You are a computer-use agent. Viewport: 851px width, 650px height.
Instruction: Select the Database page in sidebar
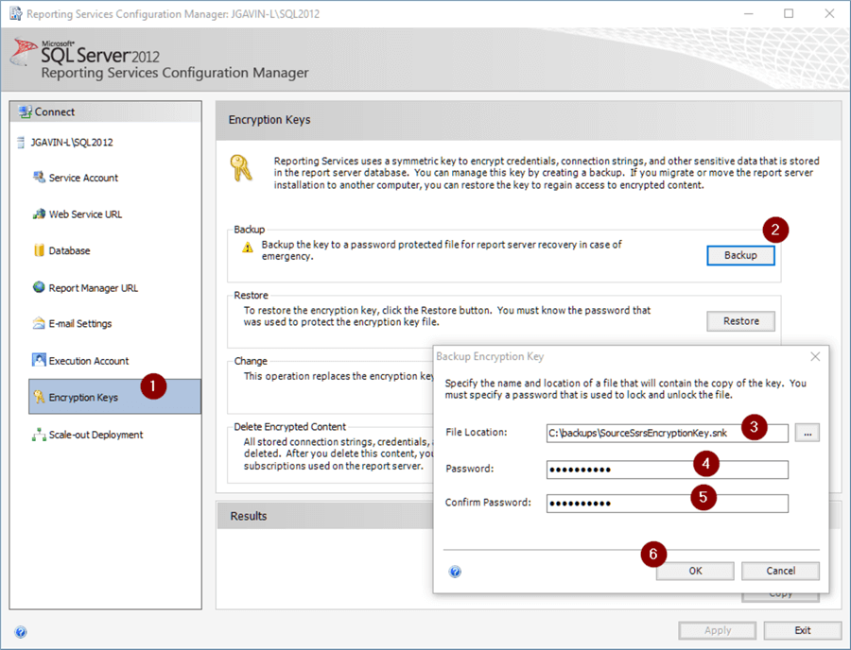(69, 250)
